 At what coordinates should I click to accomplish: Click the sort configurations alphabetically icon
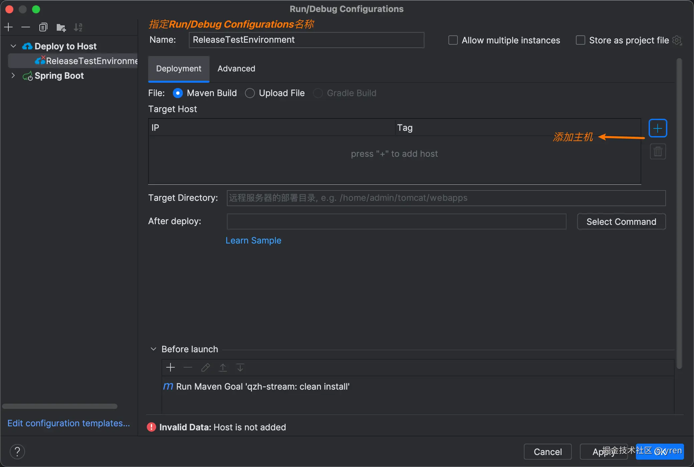coord(78,27)
